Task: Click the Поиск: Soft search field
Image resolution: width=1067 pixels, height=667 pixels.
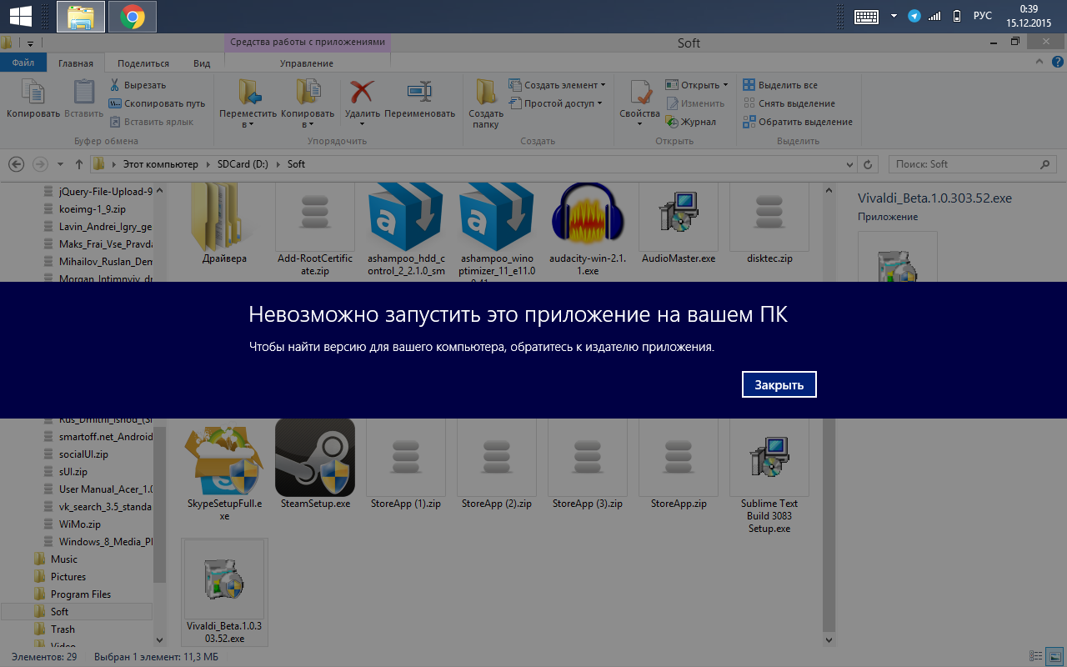Action: tap(963, 164)
